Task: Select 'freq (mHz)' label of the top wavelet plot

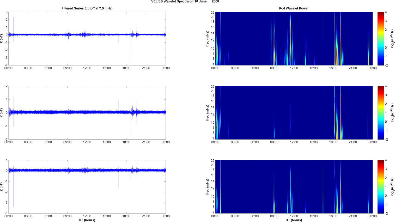Action: (x=208, y=39)
